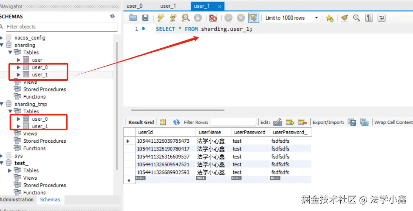Switch to the Schemas tab
The width and height of the screenshot is (413, 211).
point(50,200)
